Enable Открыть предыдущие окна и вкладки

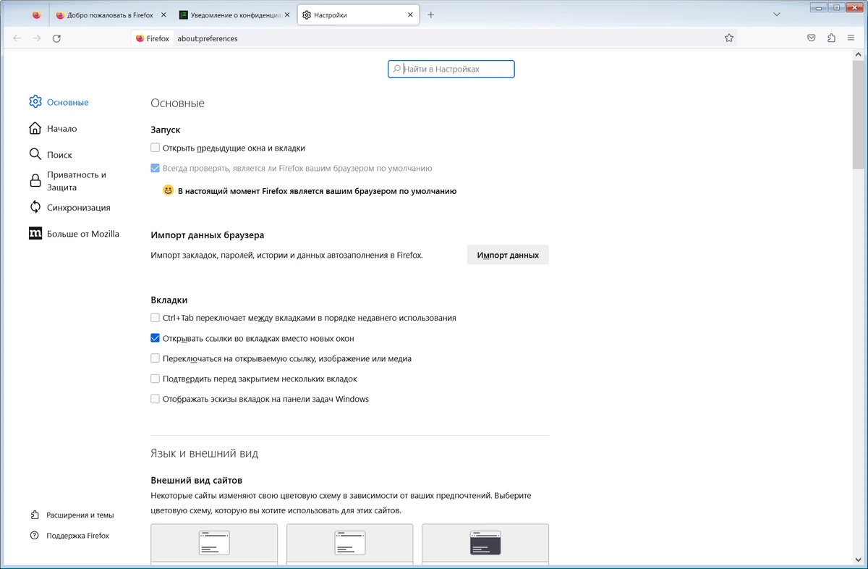tap(155, 148)
